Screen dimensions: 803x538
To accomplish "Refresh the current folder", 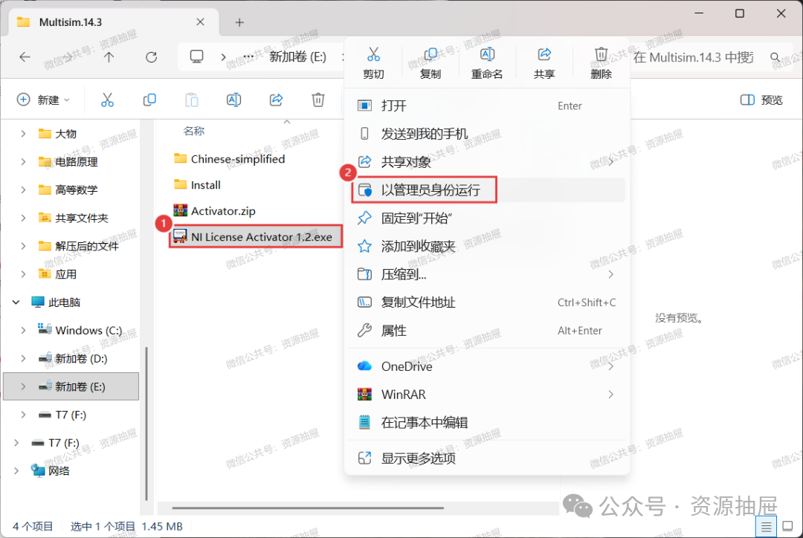I will (151, 57).
